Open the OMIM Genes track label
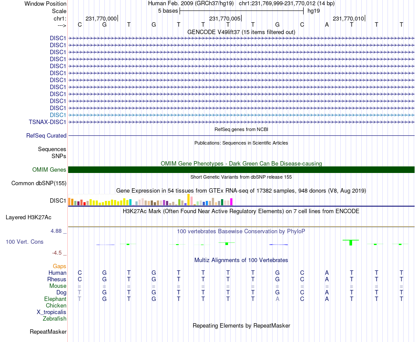This screenshot has width=415, height=342. (49, 169)
